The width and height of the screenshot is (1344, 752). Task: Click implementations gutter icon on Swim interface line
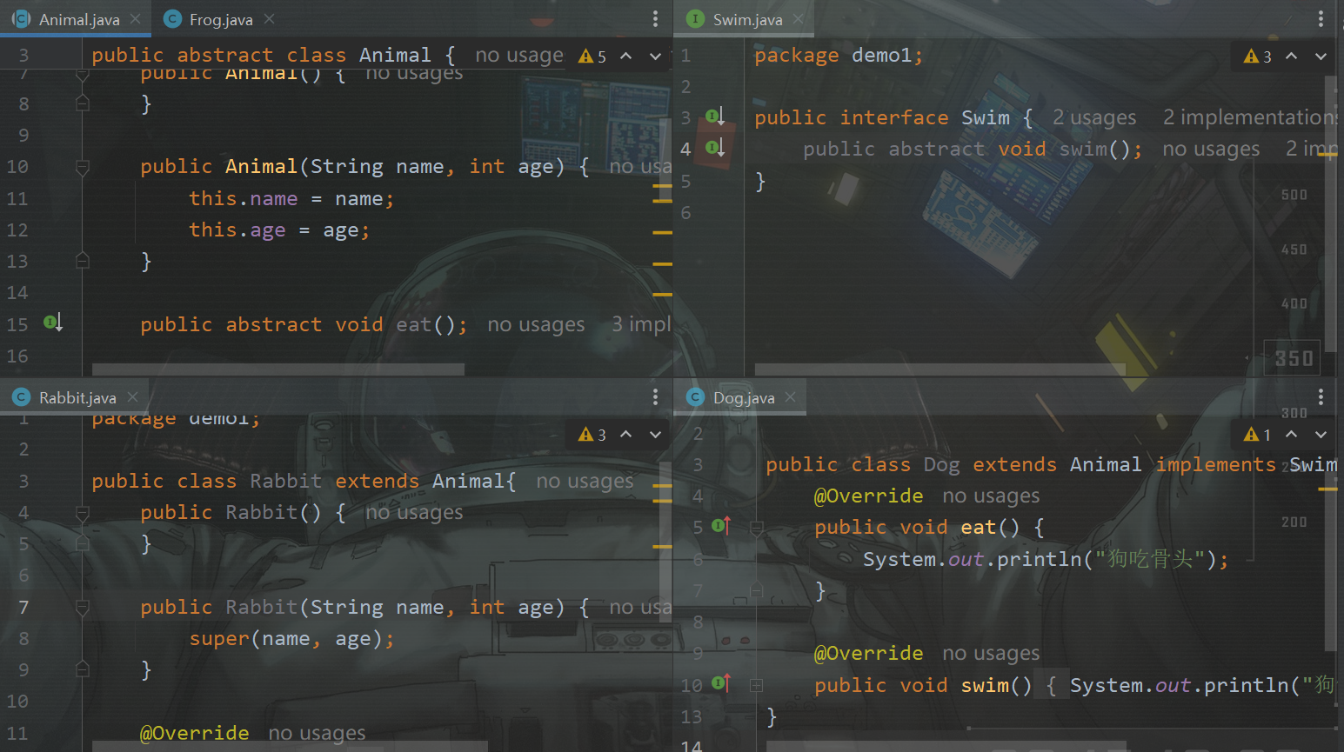tap(715, 116)
